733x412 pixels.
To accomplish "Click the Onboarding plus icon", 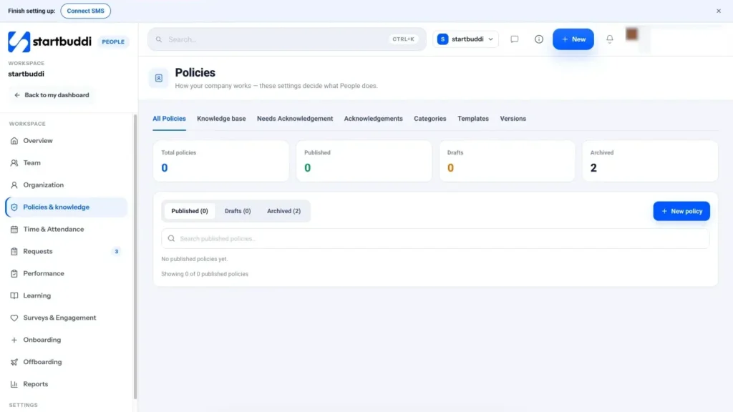I will (x=14, y=340).
